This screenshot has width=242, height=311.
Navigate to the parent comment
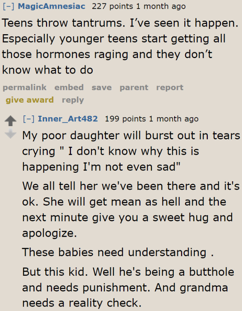(133, 87)
